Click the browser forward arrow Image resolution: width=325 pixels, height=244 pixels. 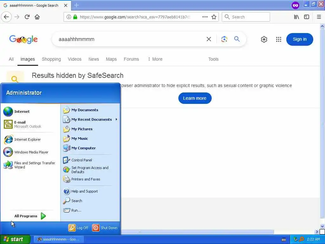coord(17,17)
